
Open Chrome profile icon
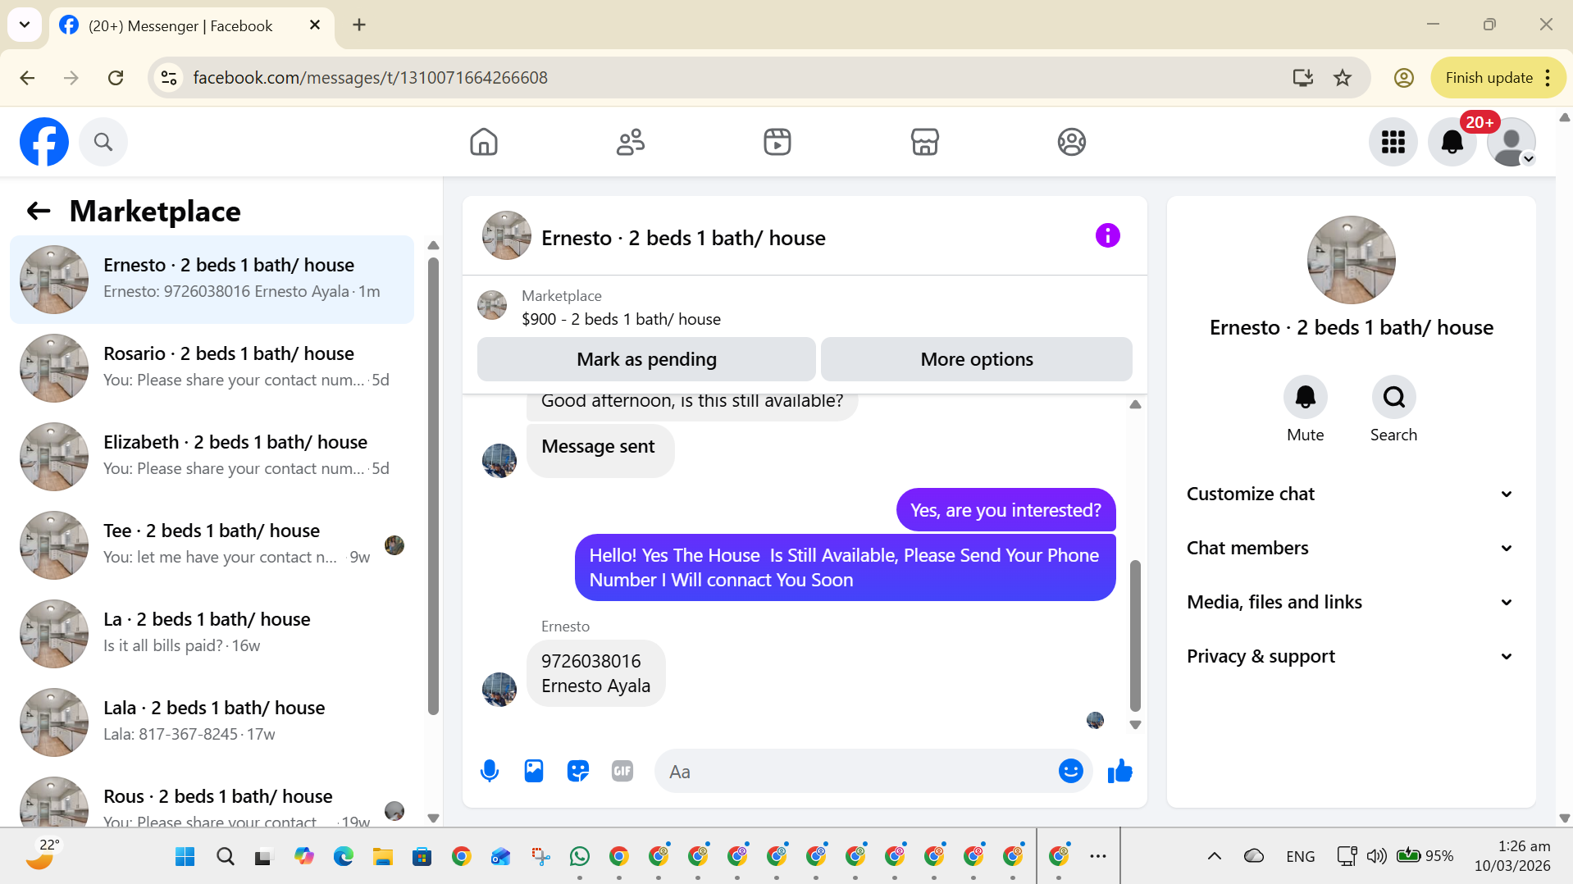pyautogui.click(x=1403, y=78)
